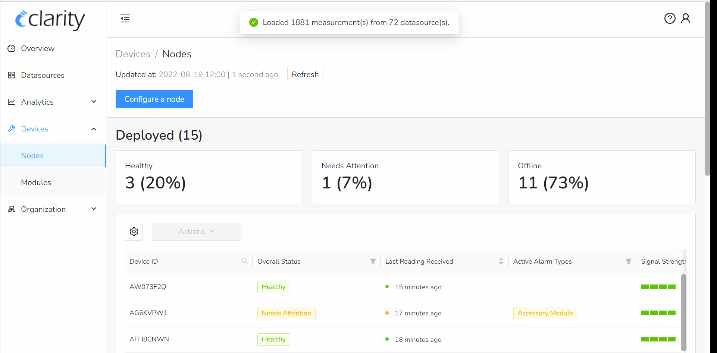717x353 pixels.
Task: Expand the Organization menu section
Action: coord(52,209)
